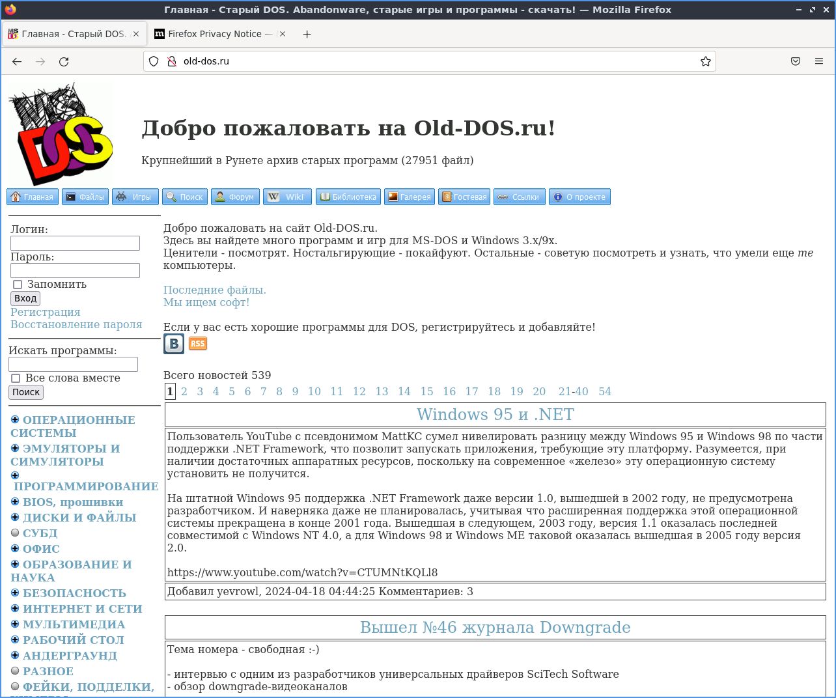Open the Ссылки navigation menu item
This screenshot has height=698, width=836.
coord(520,197)
